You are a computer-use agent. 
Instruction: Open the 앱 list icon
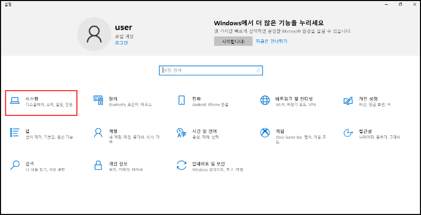(x=15, y=132)
